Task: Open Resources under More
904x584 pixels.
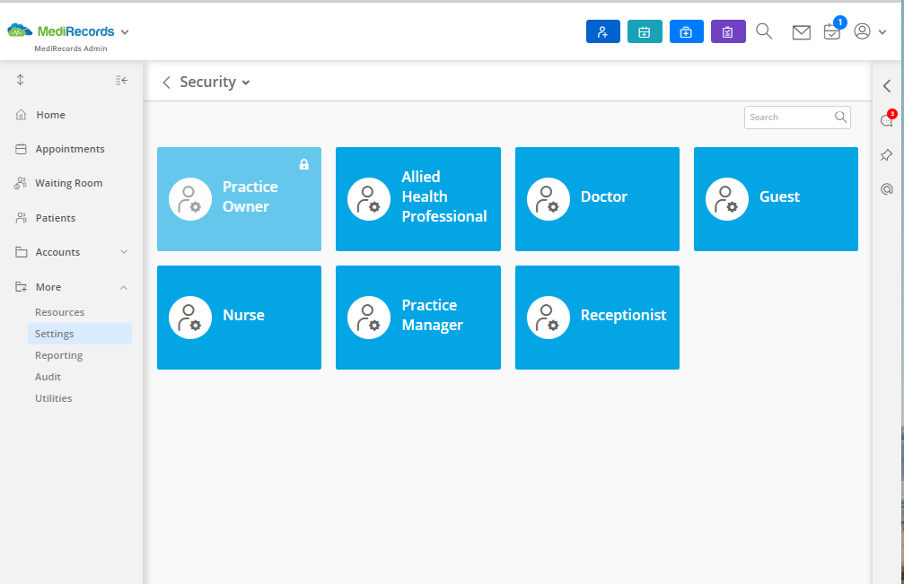Action: click(59, 312)
